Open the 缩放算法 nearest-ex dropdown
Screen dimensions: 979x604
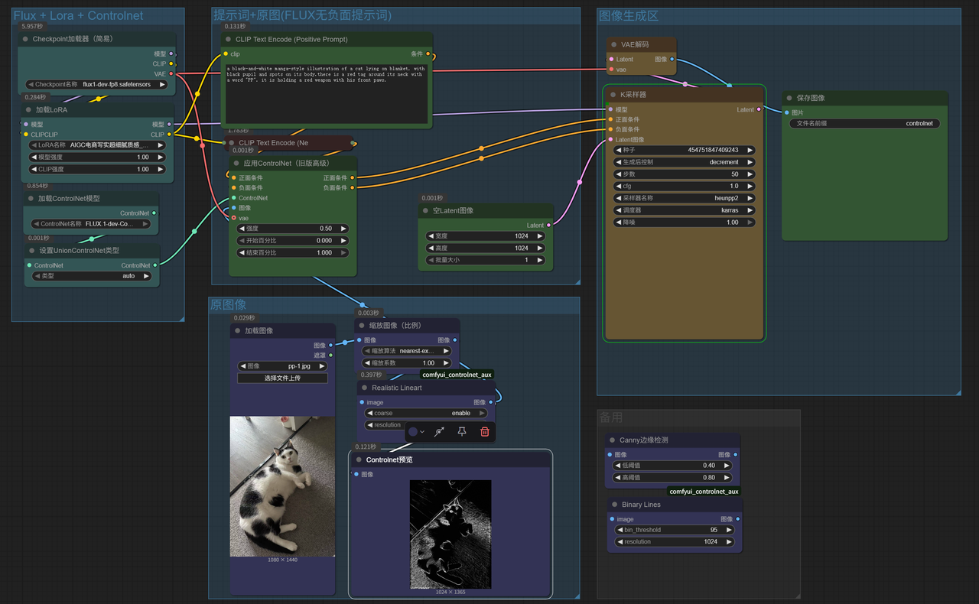click(406, 349)
